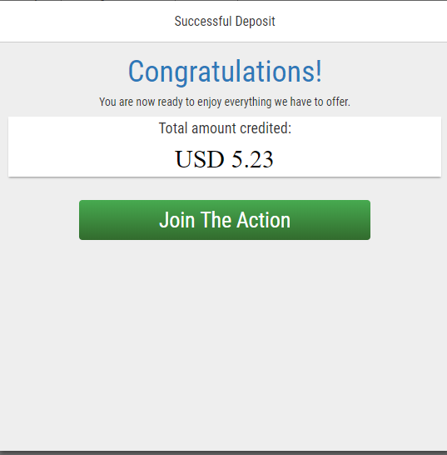Image resolution: width=447 pixels, height=455 pixels.
Task: Click the word Total in credited label
Action: tap(173, 128)
